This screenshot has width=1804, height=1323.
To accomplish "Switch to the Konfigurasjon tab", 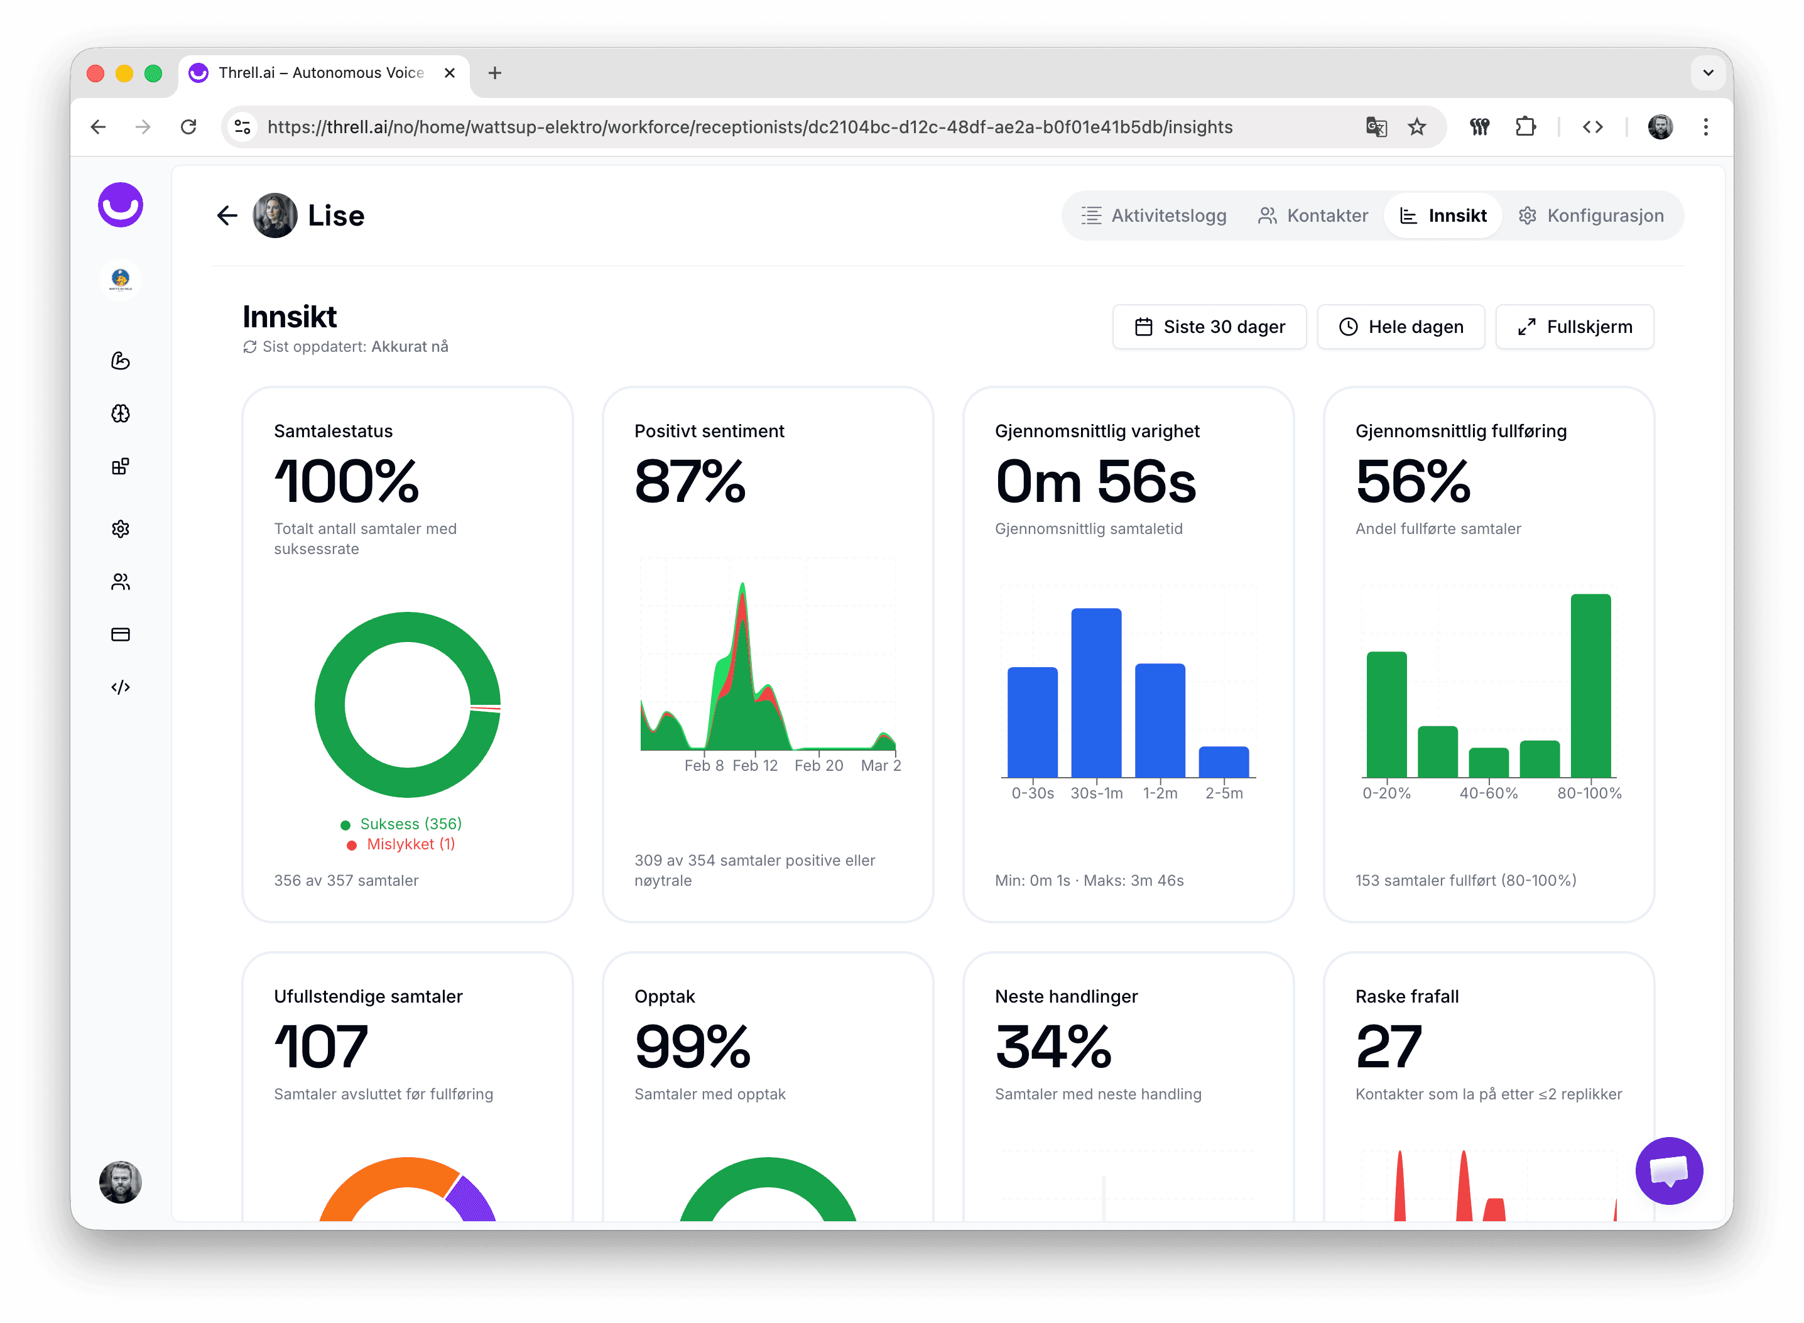I will 1591,215.
